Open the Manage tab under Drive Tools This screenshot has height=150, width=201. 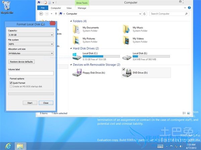point(82,8)
